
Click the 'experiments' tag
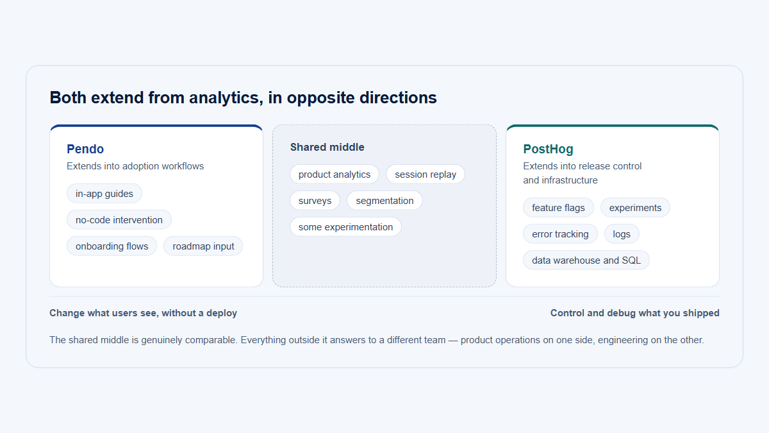pos(635,207)
